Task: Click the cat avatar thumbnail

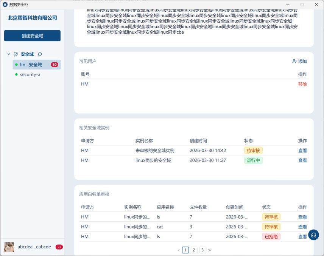Action: click(x=9, y=247)
